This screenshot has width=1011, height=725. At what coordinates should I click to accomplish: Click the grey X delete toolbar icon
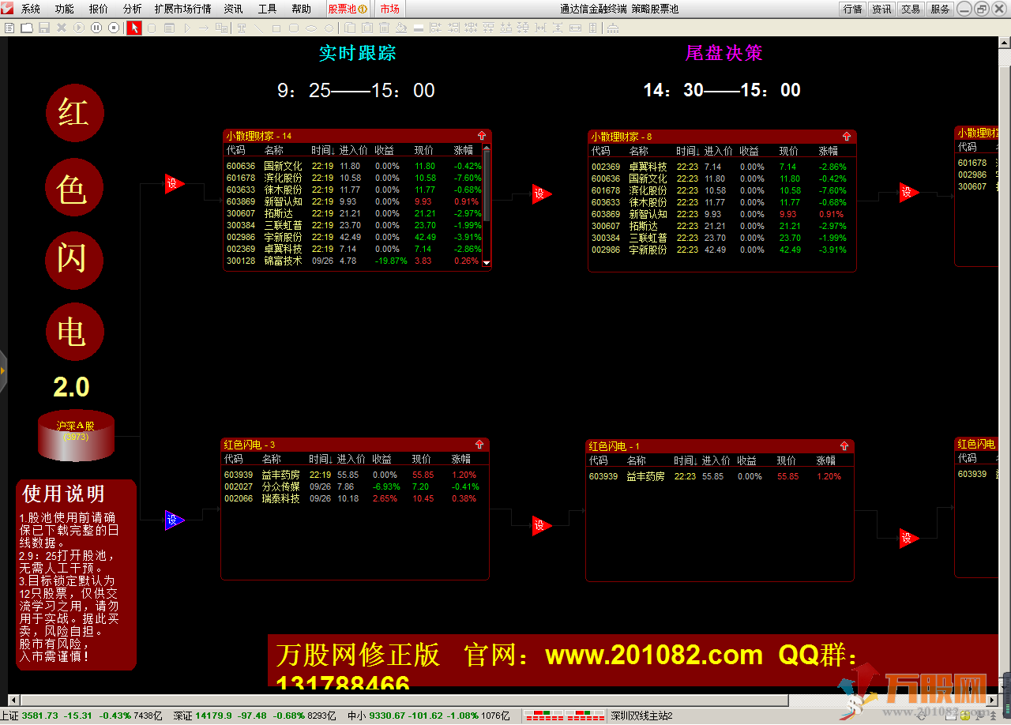tap(61, 28)
